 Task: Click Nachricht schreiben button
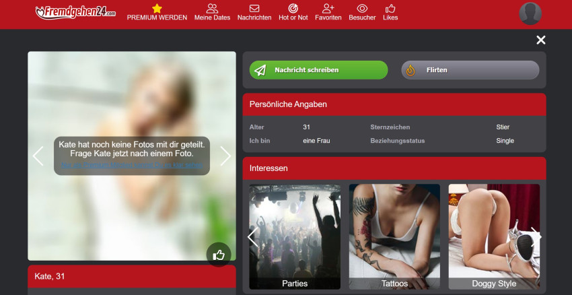click(318, 70)
